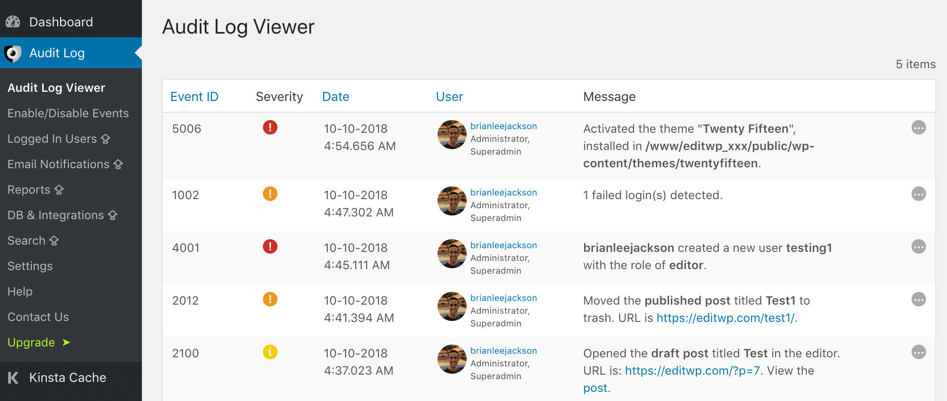Image resolution: width=947 pixels, height=401 pixels.
Task: Click the brianleejackson username on event 1002
Action: (x=504, y=192)
